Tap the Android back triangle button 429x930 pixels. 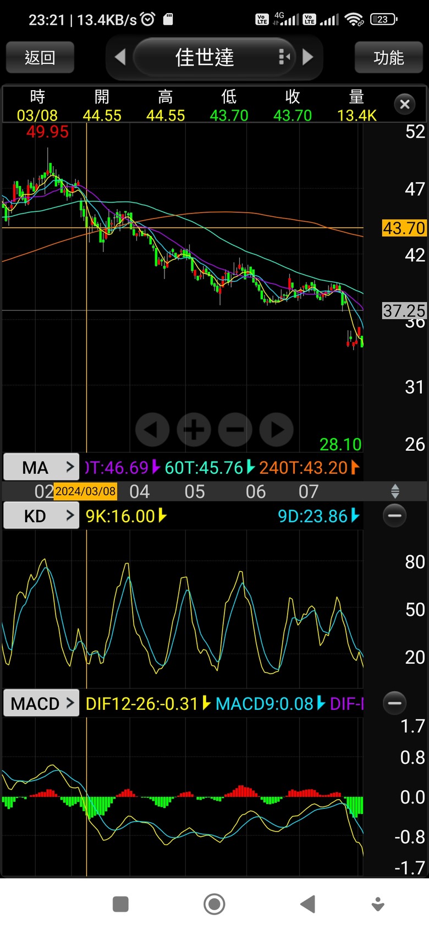pos(307,904)
